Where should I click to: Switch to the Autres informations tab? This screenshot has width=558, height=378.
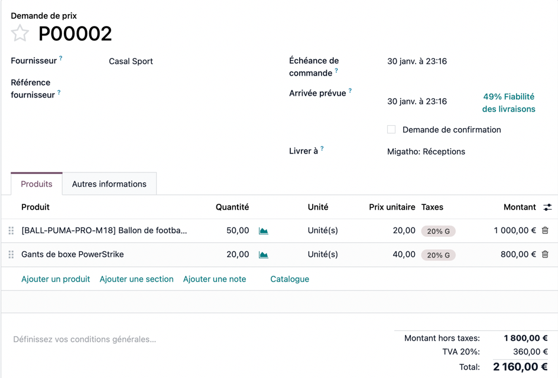[109, 184]
